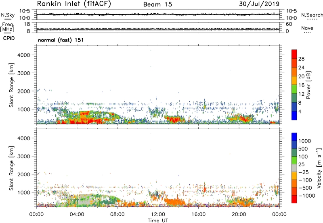The width and height of the screenshot is (323, 223).
Task: Click the "Rankin Inlet (fitACF)" title text
Action: click(x=74, y=4)
